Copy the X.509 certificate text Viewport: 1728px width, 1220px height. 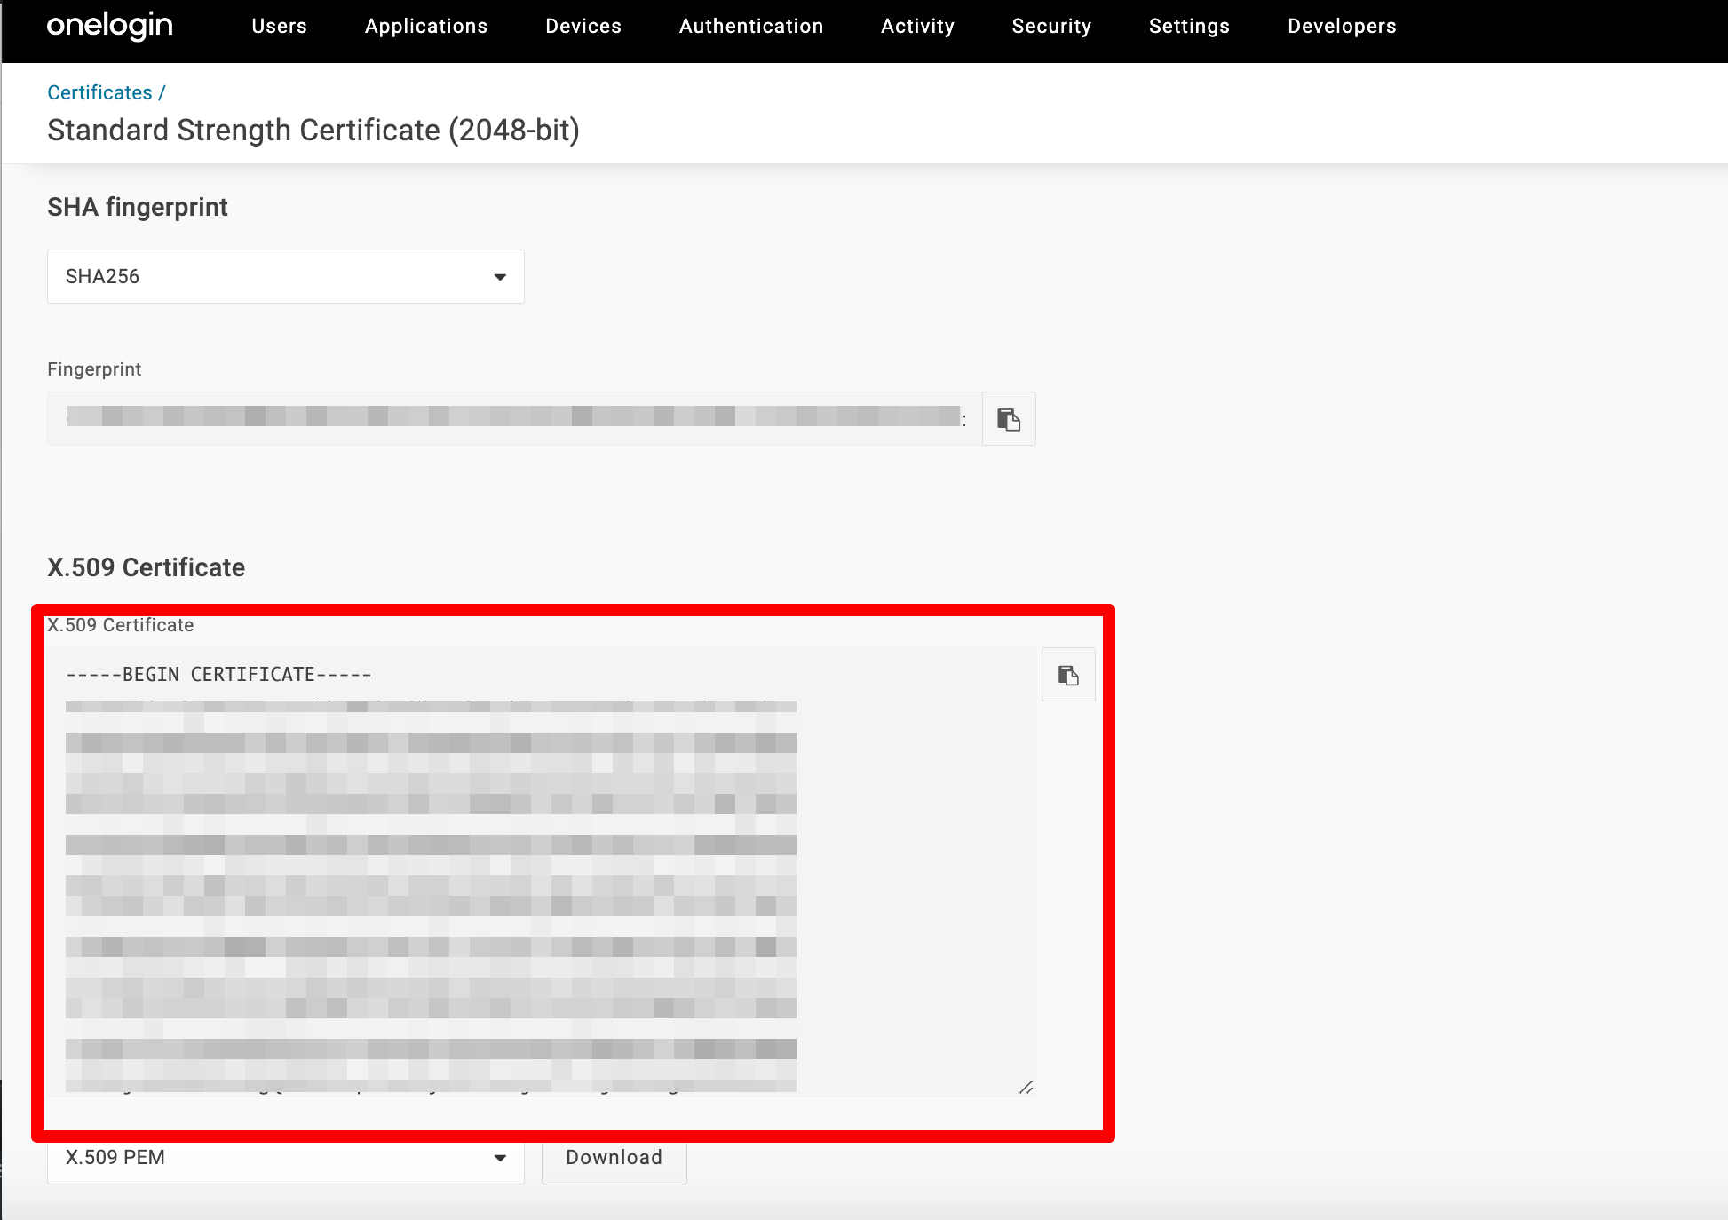tap(1068, 676)
